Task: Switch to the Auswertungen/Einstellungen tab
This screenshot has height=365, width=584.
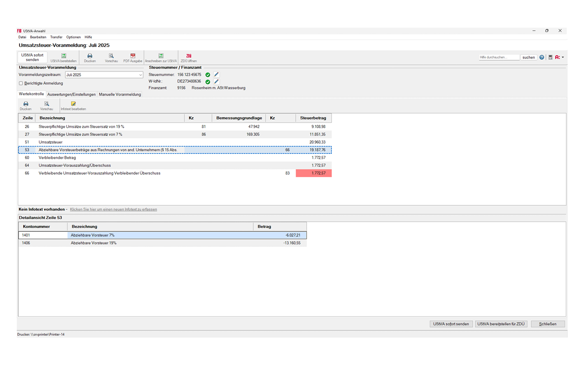Action: click(x=72, y=94)
